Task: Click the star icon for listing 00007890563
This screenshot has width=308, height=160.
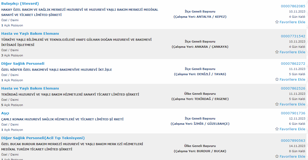Action: click(x=277, y=156)
